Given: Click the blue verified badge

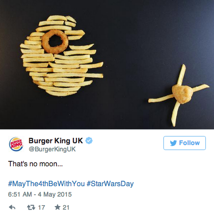Looking at the screenshot, I should 89,141.
